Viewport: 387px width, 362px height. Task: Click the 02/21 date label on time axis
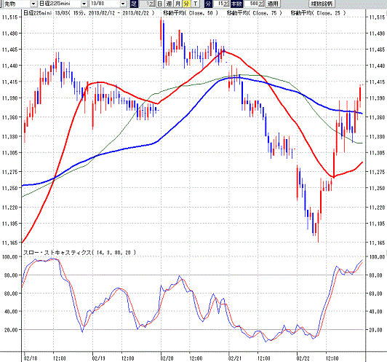click(235, 358)
